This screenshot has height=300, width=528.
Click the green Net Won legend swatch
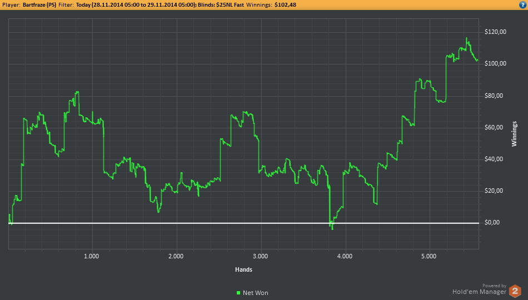[x=238, y=293]
